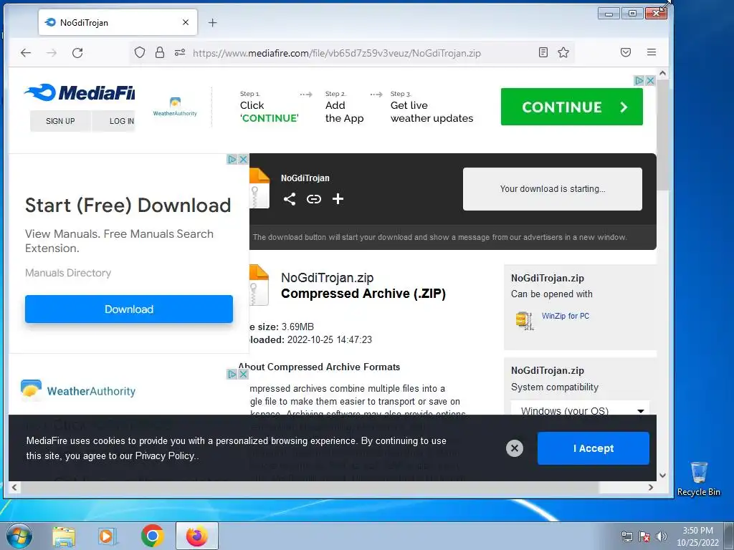Click the site security padlock icon
The image size is (734, 550).
pyautogui.click(x=160, y=52)
